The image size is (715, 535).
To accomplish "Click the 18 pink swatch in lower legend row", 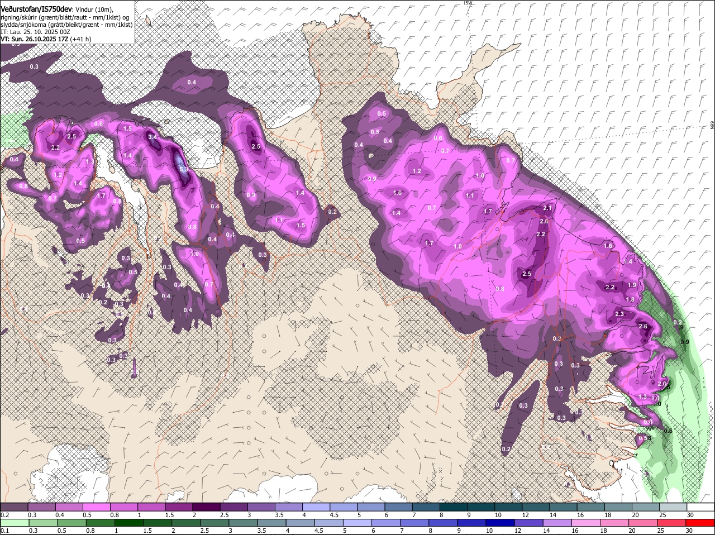I will click(x=615, y=523).
